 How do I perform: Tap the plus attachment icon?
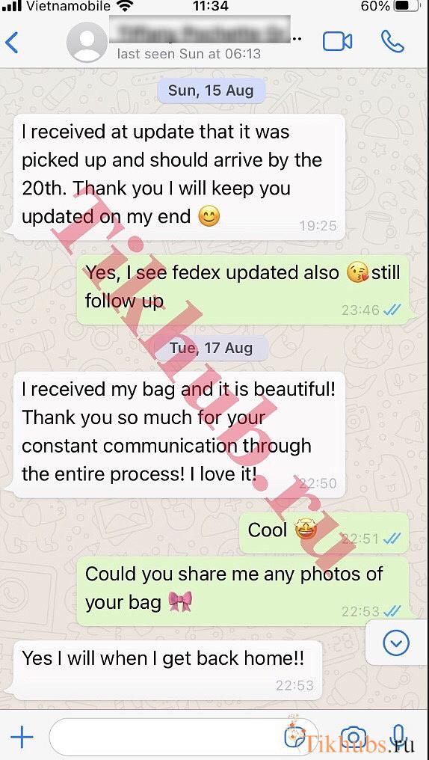[22, 738]
